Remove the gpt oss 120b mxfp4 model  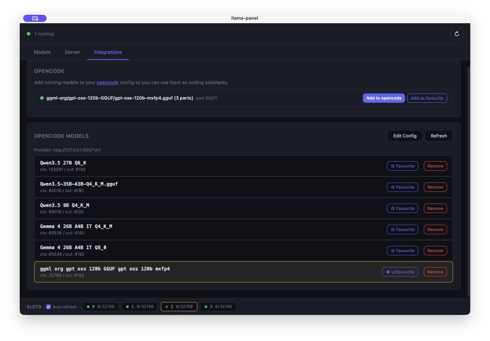coord(435,272)
